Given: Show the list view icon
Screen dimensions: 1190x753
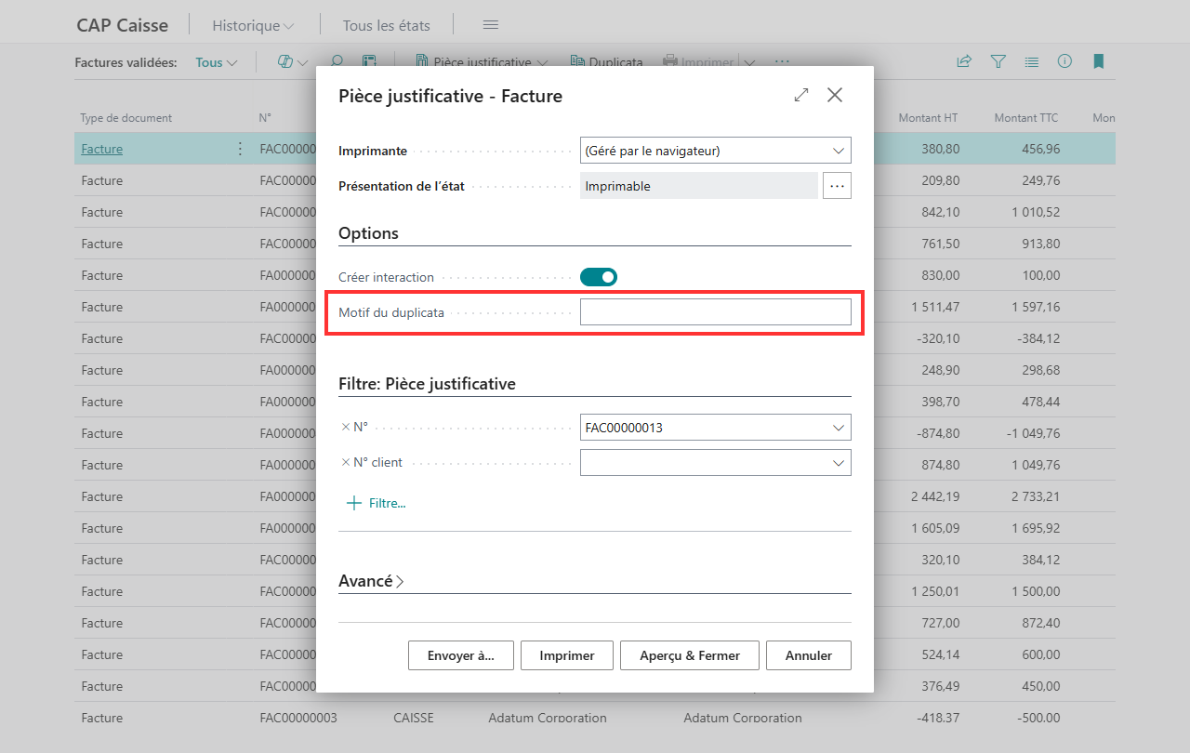Looking at the screenshot, I should click(1031, 61).
